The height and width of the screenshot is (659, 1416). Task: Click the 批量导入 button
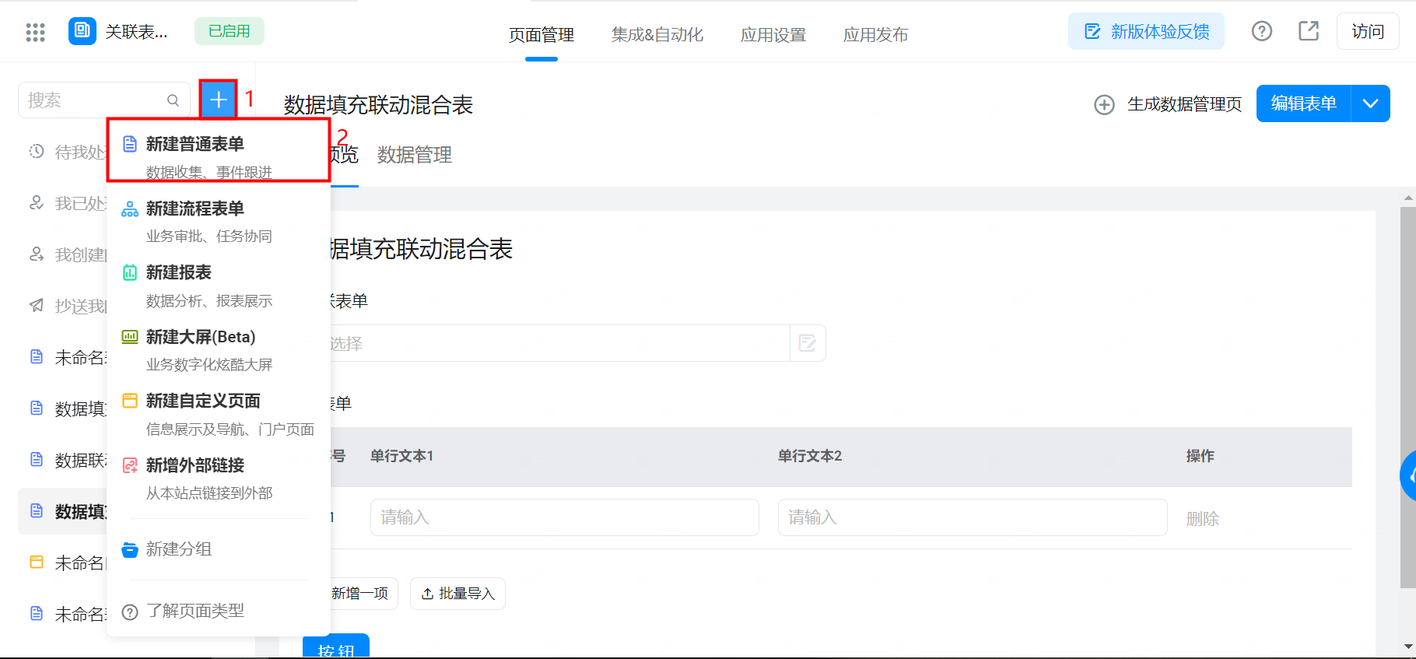coord(458,594)
